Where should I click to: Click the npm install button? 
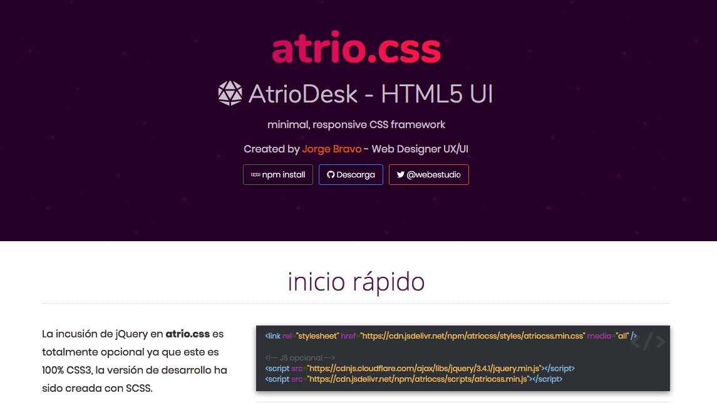click(x=278, y=174)
